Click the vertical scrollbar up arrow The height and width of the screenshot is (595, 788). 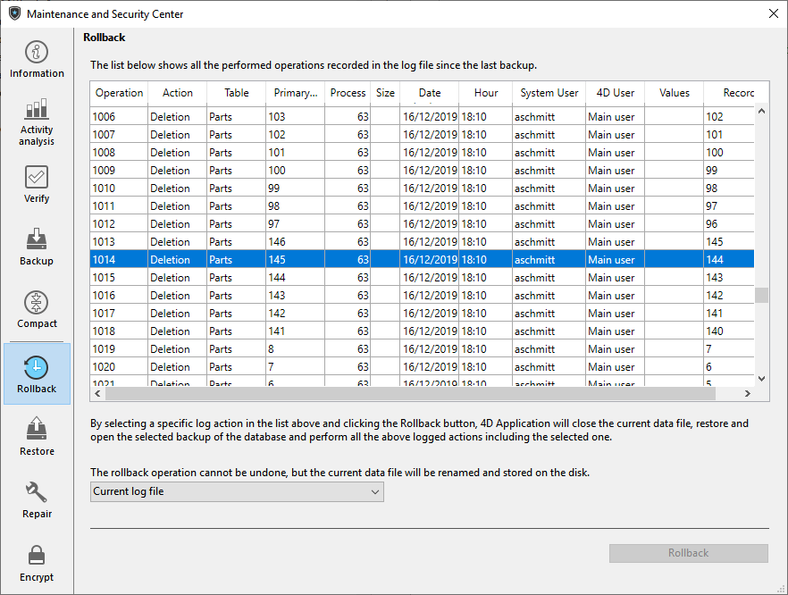point(762,112)
